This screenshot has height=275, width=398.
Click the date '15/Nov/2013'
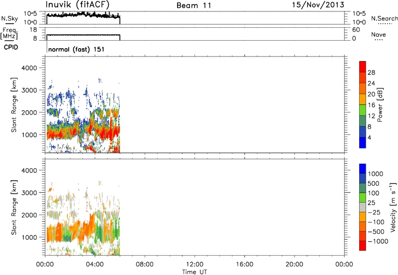pyautogui.click(x=318, y=5)
